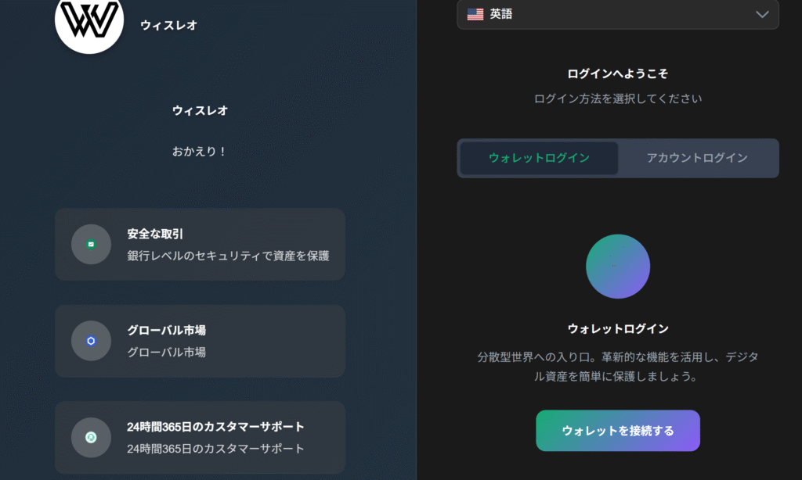This screenshot has width=802, height=480.
Task: Click the おかえり! greeting text
Action: pyautogui.click(x=200, y=152)
